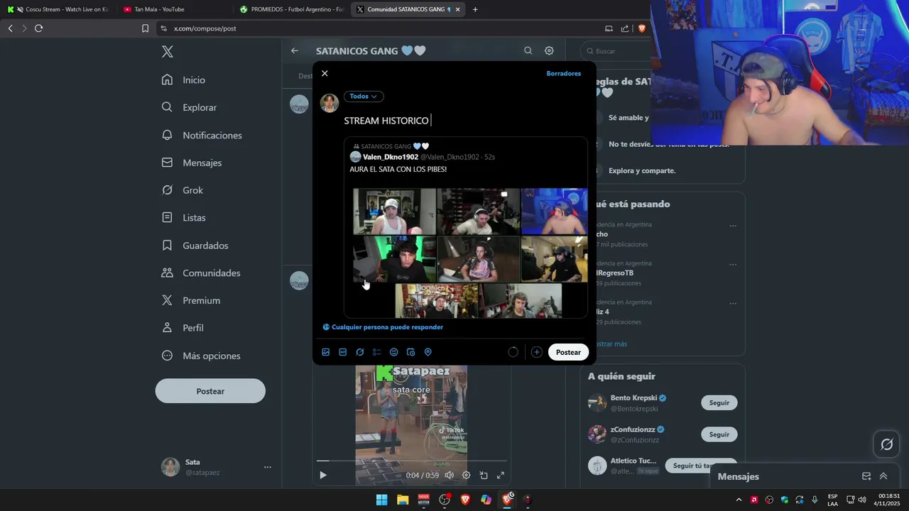Switch to Coscu Stream browser tab
This screenshot has height=511, width=909.
[58, 9]
